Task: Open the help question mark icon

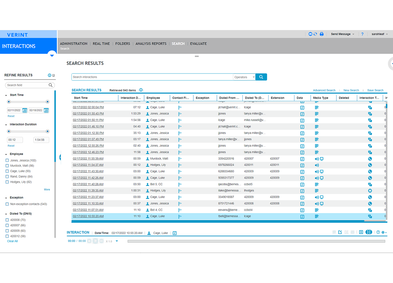Action: [362, 34]
